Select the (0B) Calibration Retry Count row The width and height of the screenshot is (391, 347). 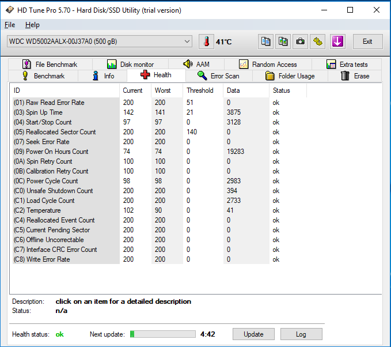[160, 171]
